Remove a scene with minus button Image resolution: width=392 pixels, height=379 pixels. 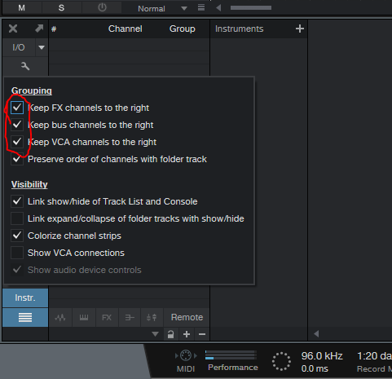(202, 334)
